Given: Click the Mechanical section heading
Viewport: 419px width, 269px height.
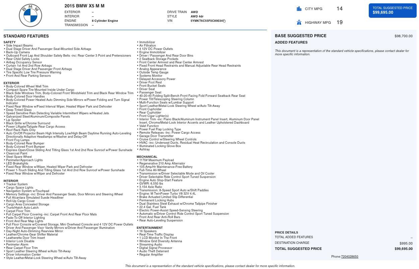Looking at the screenshot, I should pyautogui.click(x=147, y=157).
